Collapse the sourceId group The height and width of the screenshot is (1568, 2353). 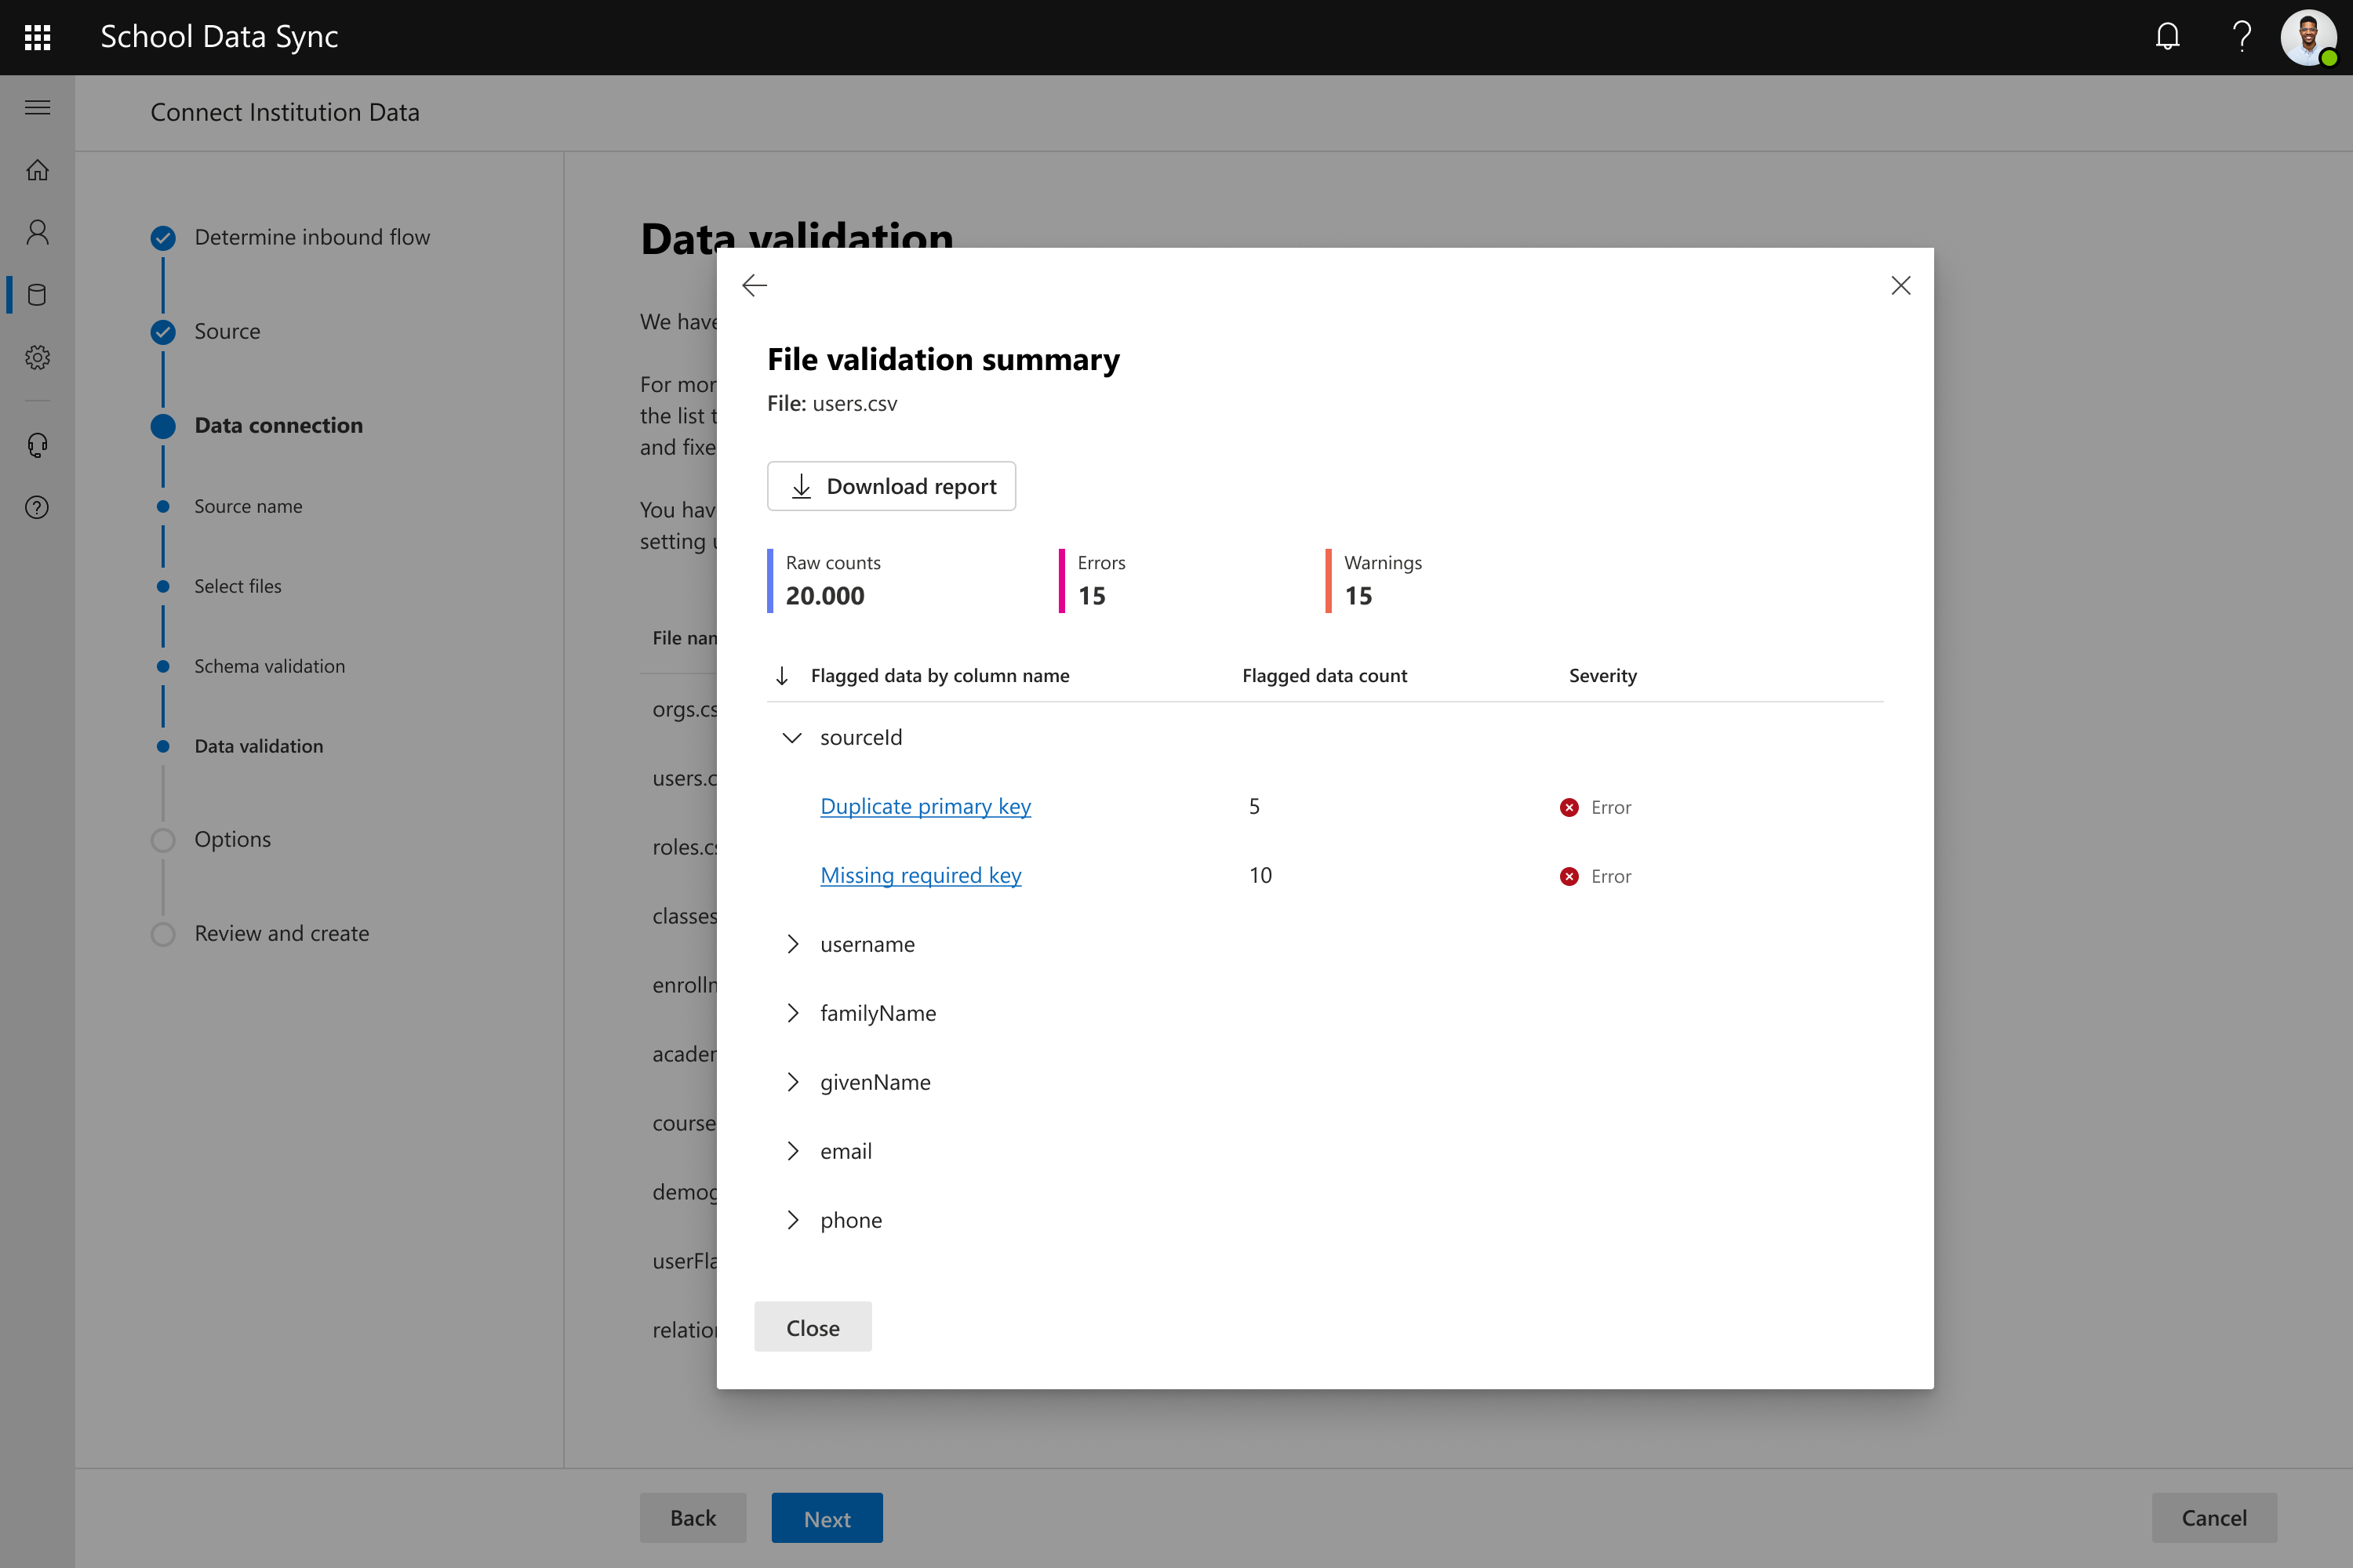792,738
